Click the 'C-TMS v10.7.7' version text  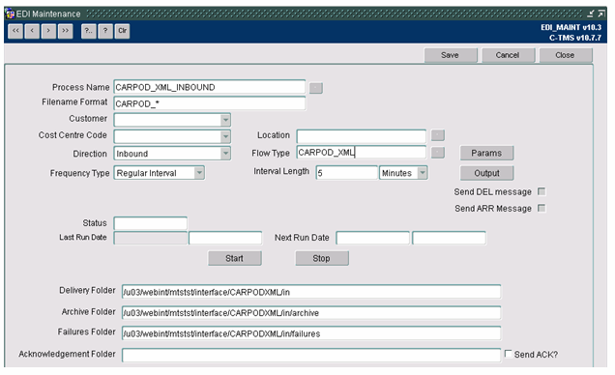(x=575, y=38)
